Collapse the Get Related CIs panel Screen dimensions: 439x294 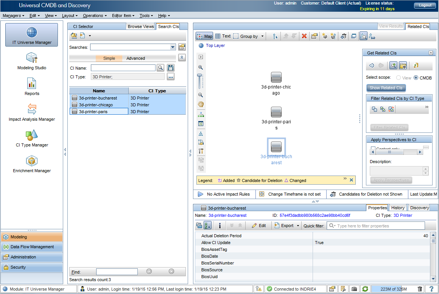pyautogui.click(x=431, y=53)
